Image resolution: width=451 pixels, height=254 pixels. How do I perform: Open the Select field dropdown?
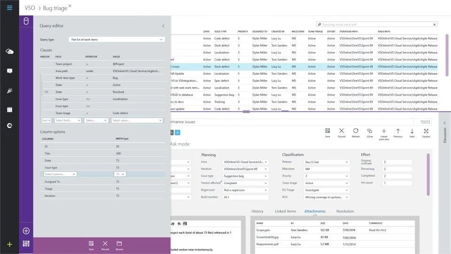click(x=68, y=120)
